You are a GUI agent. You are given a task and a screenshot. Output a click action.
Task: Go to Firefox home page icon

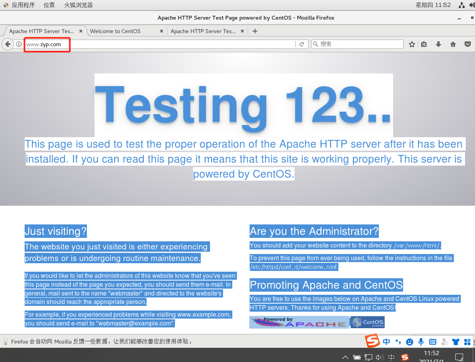[453, 44]
